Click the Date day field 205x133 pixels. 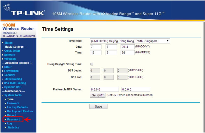tap(111, 47)
